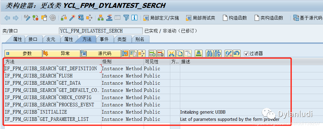Click the 源代码 button
The width and height of the screenshot is (323, 129).
pyautogui.click(x=101, y=53)
